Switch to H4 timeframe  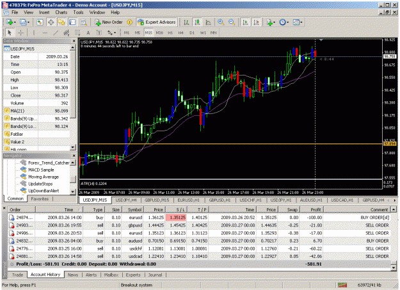(181, 33)
